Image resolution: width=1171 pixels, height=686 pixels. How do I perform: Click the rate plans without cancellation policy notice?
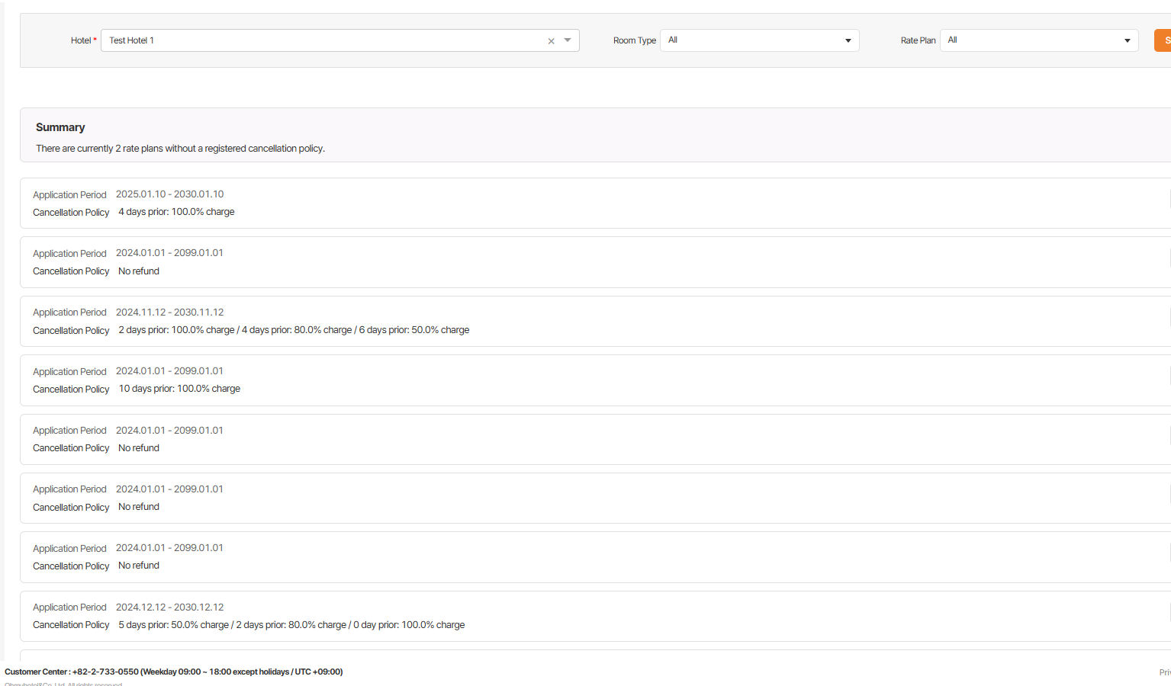[x=180, y=149]
